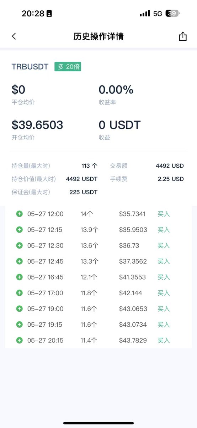Viewport: 197px width, 428px height.
Task: Tap the green plus beside 05-27 20:15
Action: point(20,340)
